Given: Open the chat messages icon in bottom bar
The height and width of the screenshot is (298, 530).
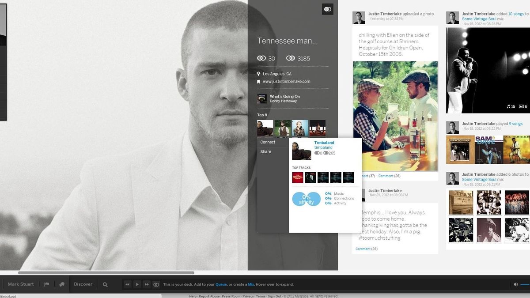Looking at the screenshot, I should point(62,284).
